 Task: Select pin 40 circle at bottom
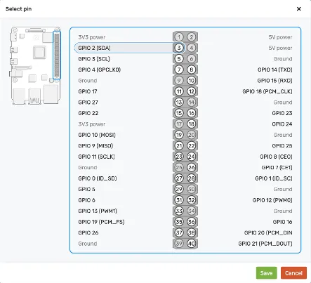point(192,244)
